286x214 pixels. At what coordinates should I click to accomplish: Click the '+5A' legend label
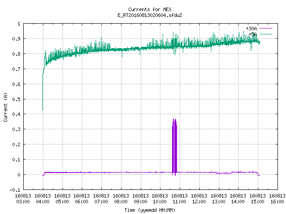tap(252, 34)
